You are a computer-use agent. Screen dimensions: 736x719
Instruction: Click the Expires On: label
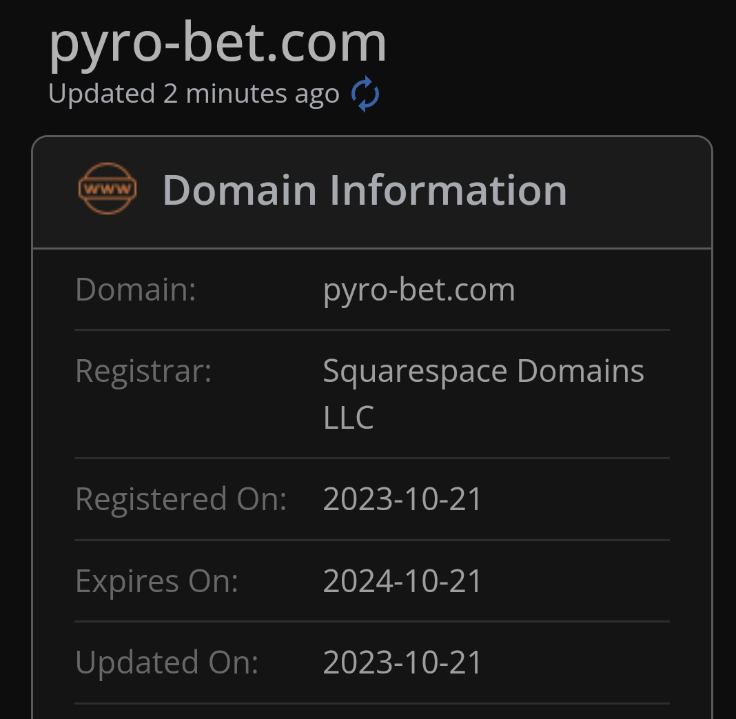pos(156,581)
